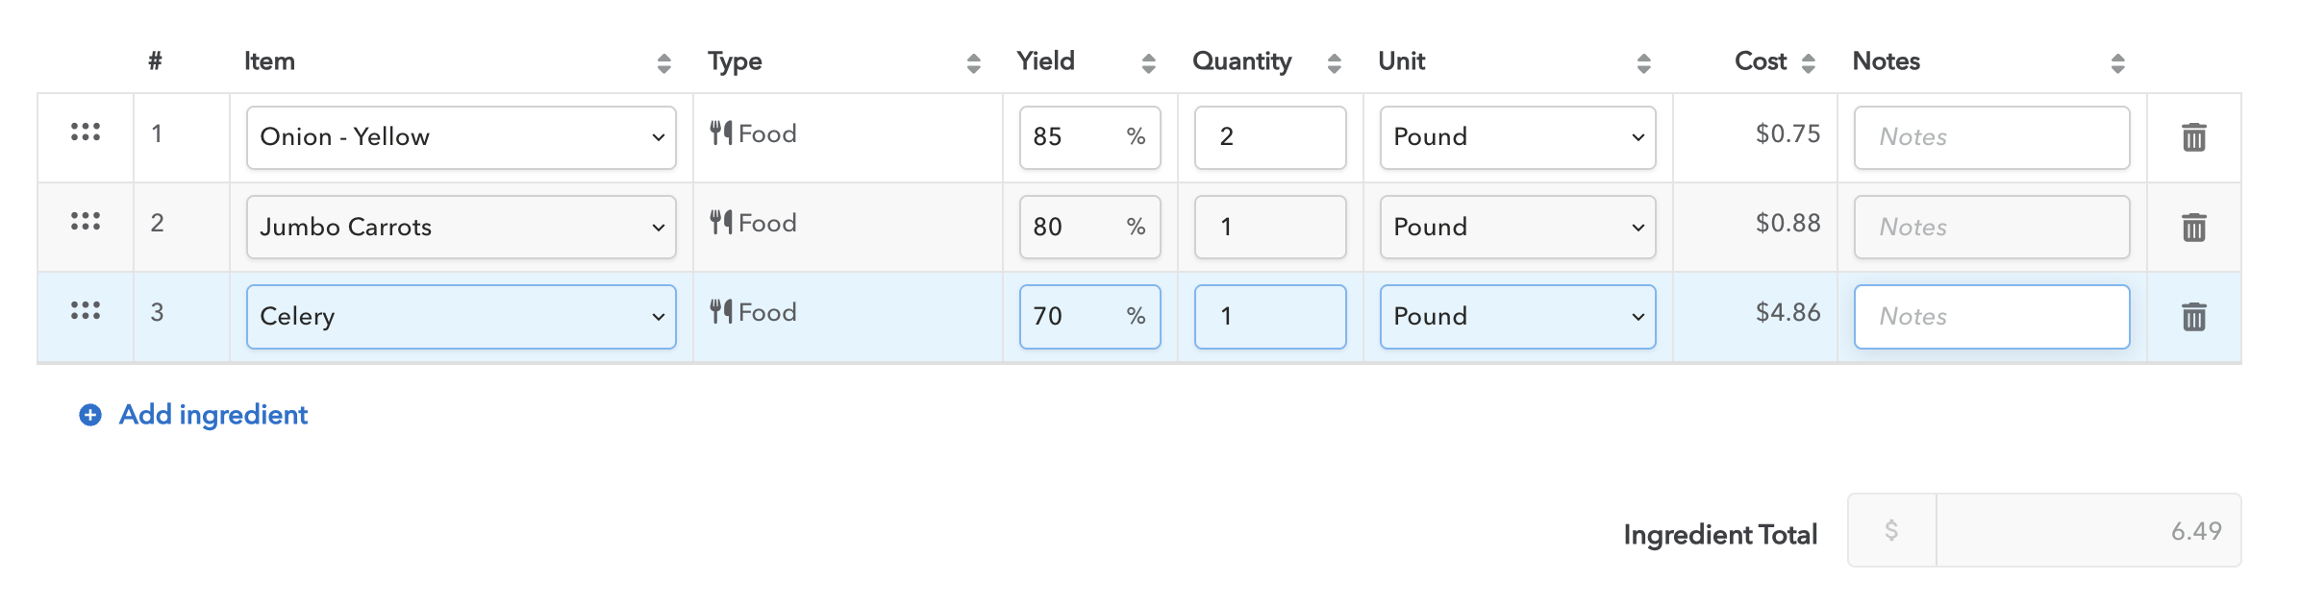The image size is (2300, 605).
Task: Click the Type column header
Action: point(736,61)
